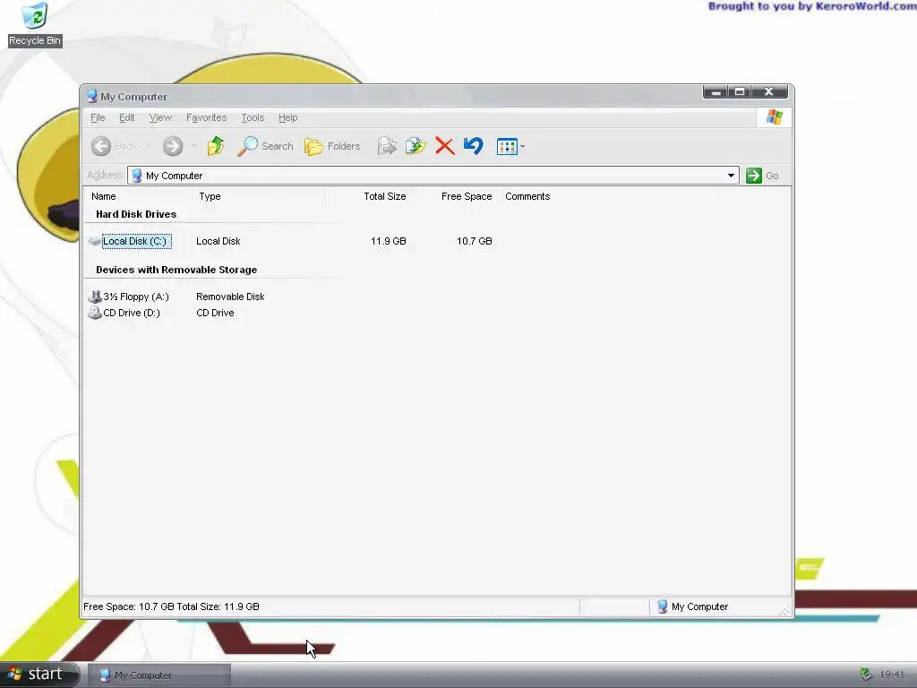Viewport: 917px width, 688px height.
Task: Open the Start menu
Action: pos(39,674)
